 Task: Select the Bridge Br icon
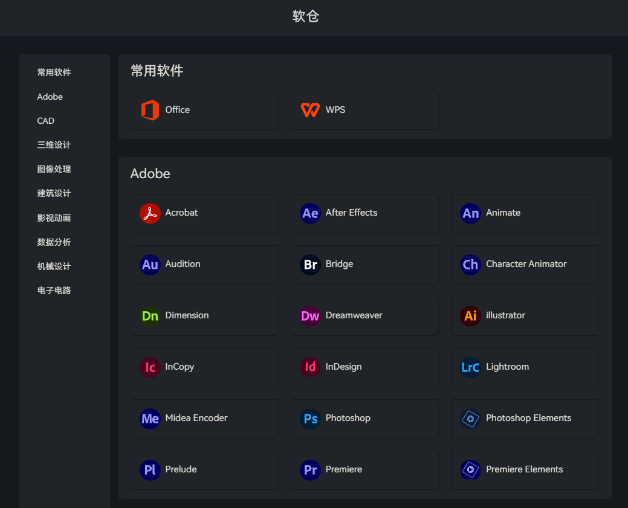(310, 265)
